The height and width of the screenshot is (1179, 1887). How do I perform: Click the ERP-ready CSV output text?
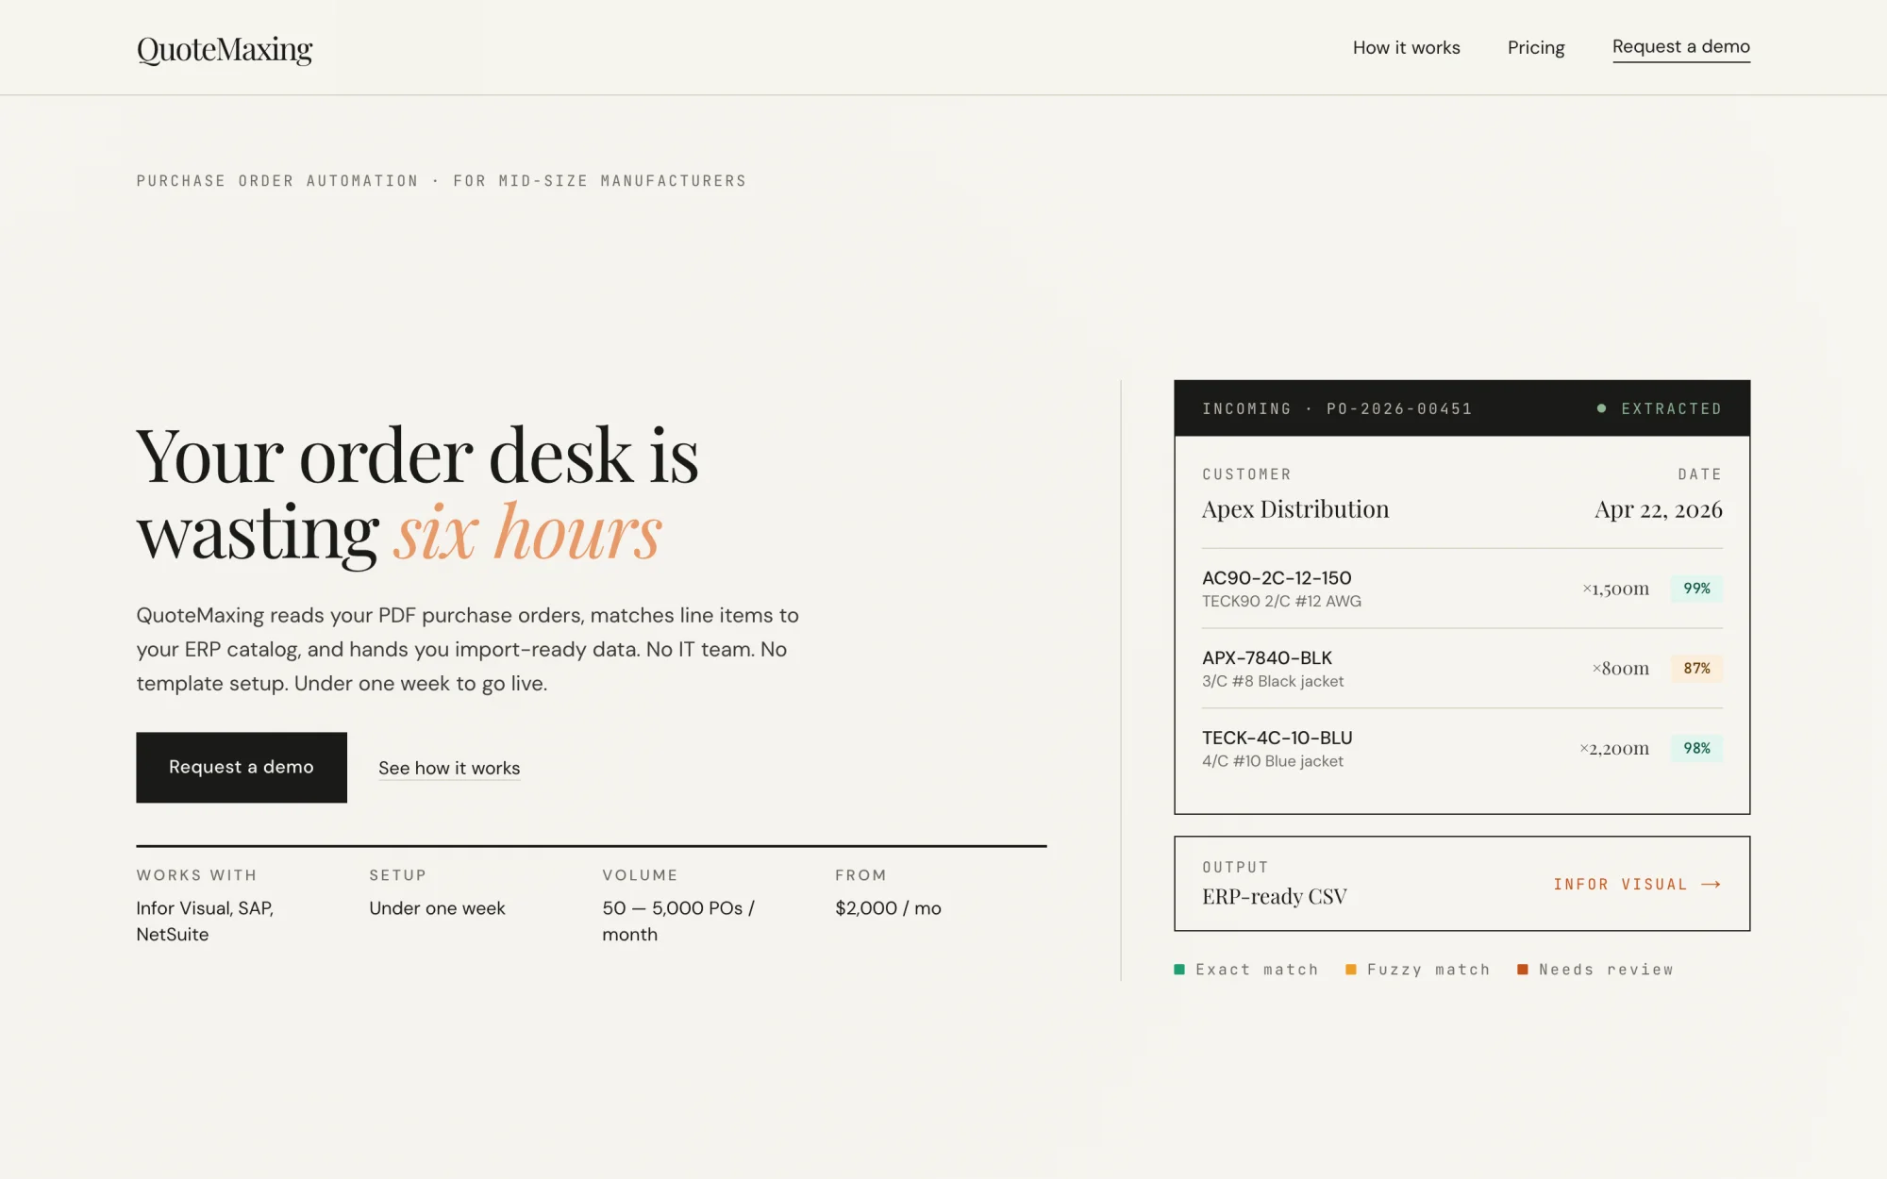point(1274,896)
